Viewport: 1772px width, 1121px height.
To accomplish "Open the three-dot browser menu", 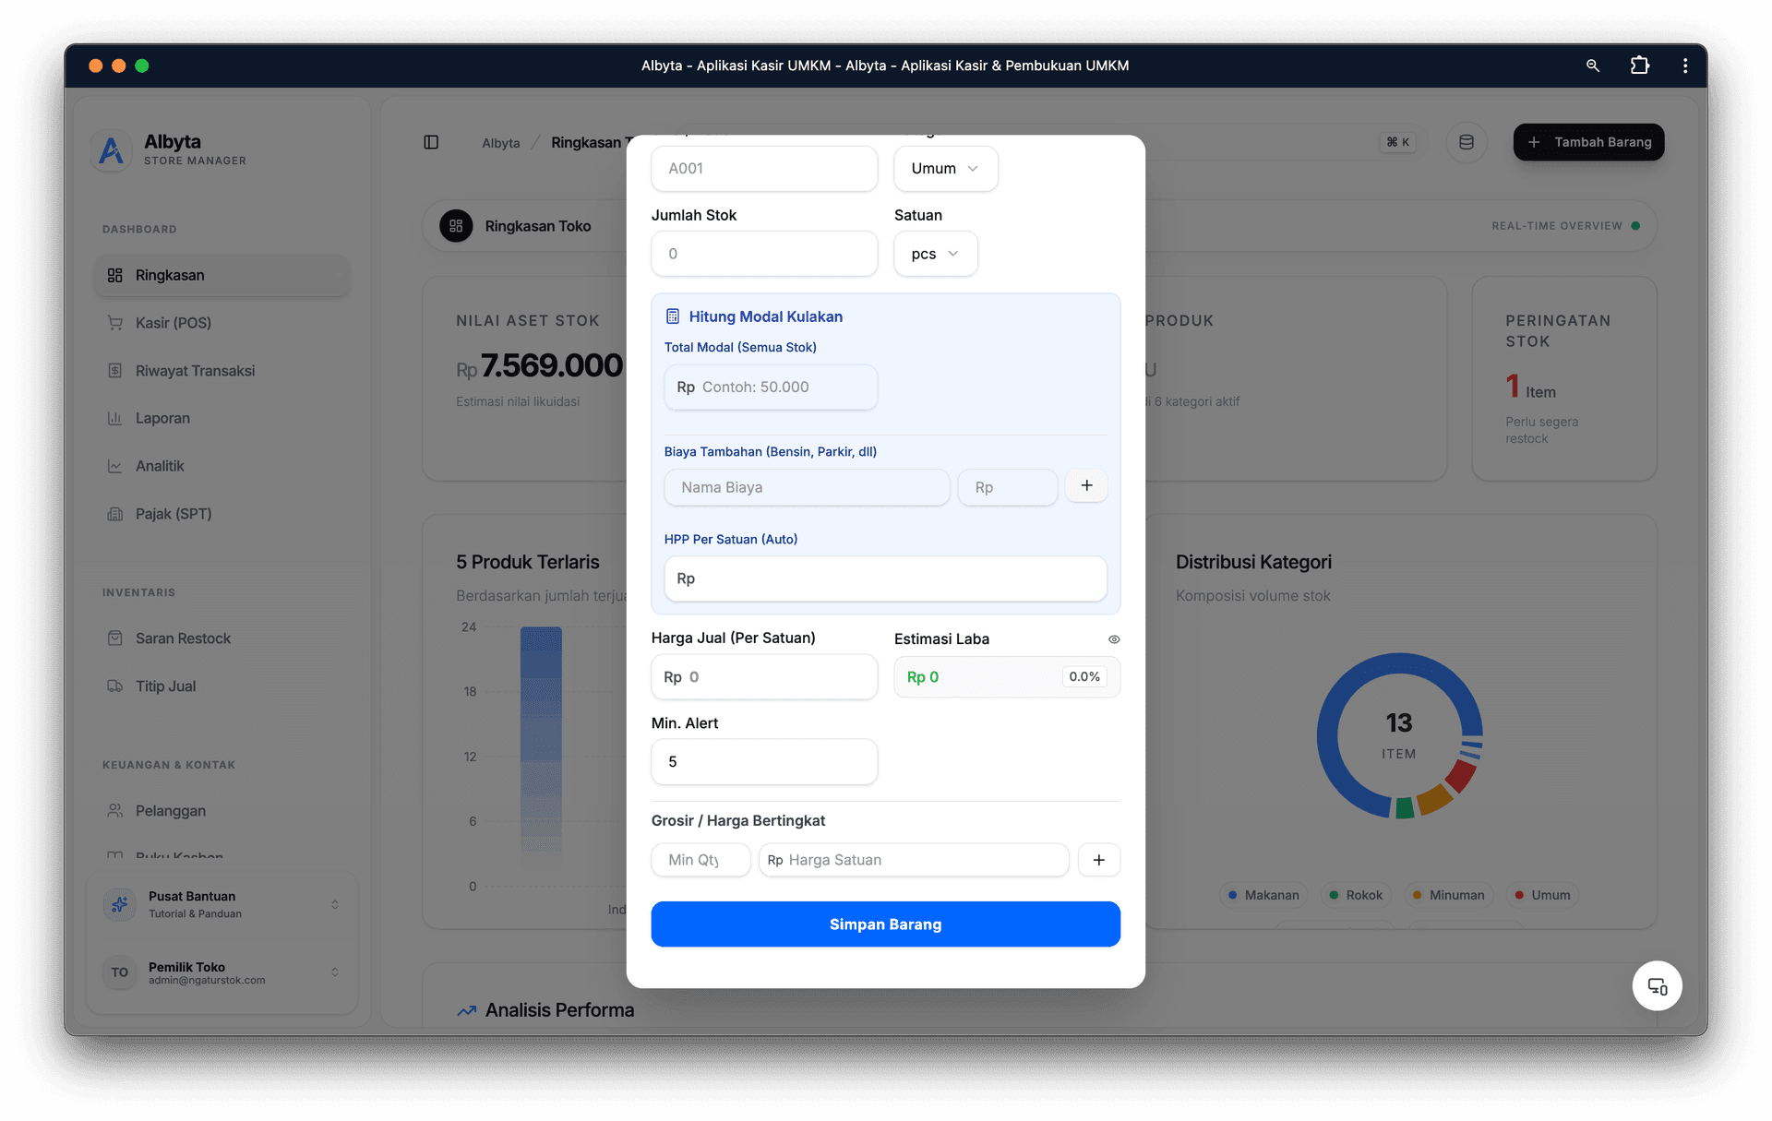I will pyautogui.click(x=1685, y=66).
